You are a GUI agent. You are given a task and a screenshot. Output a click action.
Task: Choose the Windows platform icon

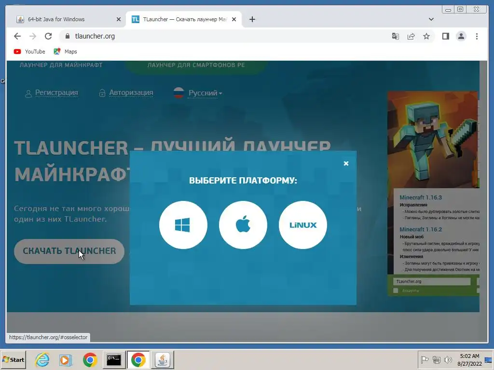183,225
